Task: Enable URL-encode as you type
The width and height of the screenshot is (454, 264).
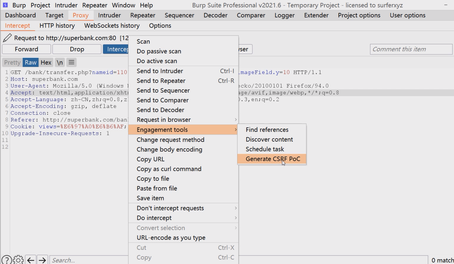Action: (183, 238)
